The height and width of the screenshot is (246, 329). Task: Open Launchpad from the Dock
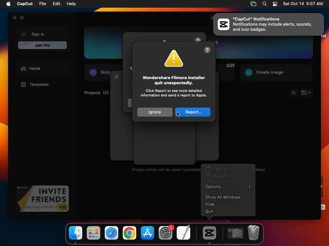pyautogui.click(x=93, y=233)
